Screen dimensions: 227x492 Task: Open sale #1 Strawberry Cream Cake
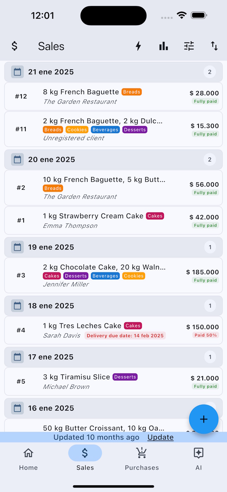(x=113, y=220)
